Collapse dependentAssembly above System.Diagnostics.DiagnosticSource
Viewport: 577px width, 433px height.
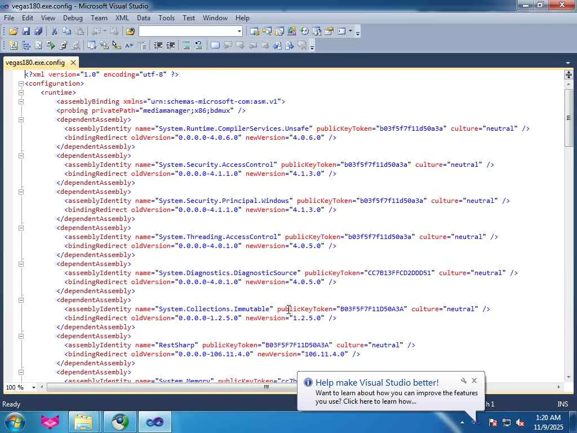[x=21, y=264]
